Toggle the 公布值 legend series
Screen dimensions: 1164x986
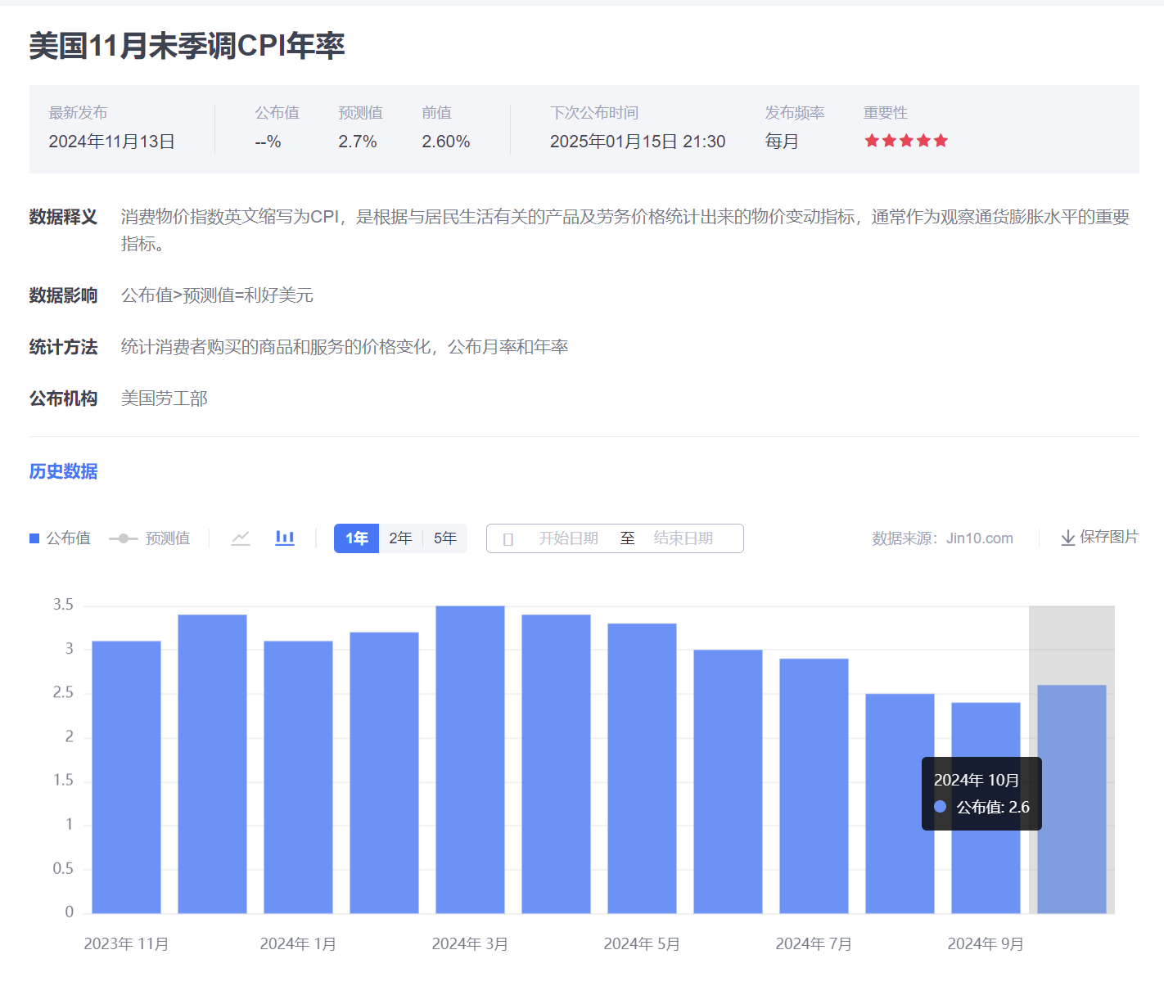coord(60,538)
